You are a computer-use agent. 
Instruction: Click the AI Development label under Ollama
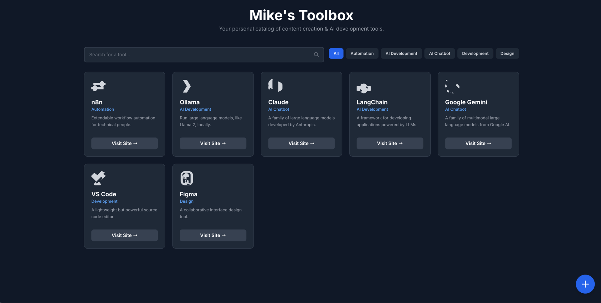click(x=195, y=109)
